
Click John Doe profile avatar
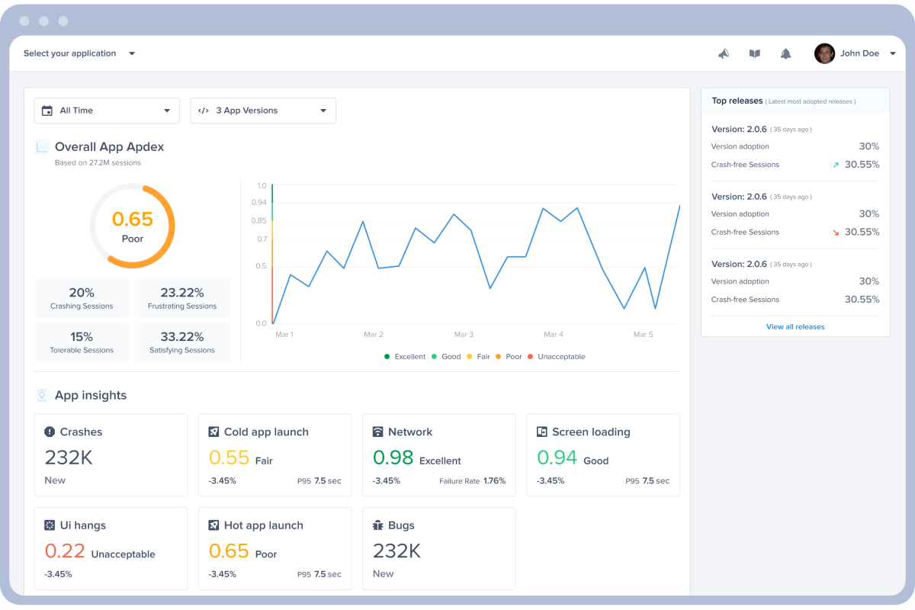click(824, 53)
